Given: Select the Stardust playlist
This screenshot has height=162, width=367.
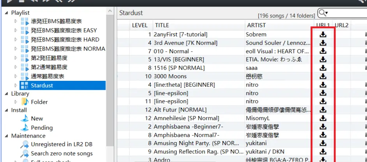Looking at the screenshot, I should pyautogui.click(x=63, y=85).
